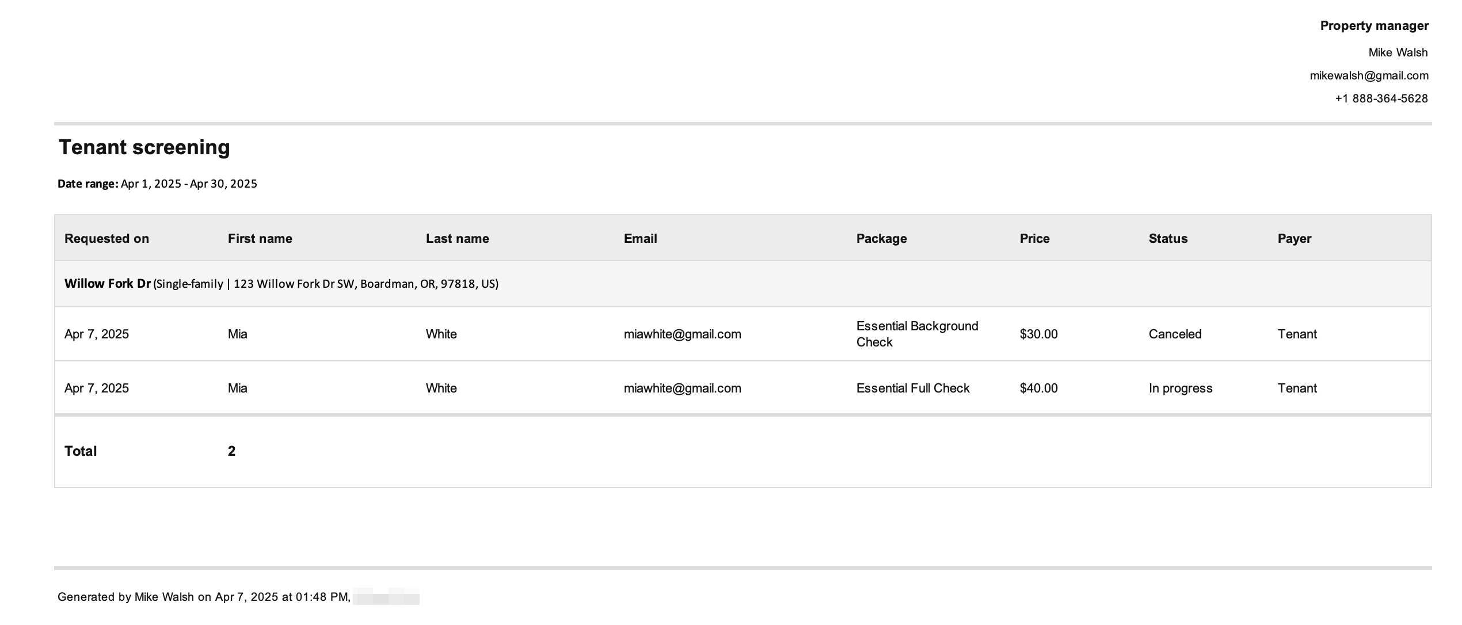
Task: Select the Requested on column header
Action: tap(106, 238)
